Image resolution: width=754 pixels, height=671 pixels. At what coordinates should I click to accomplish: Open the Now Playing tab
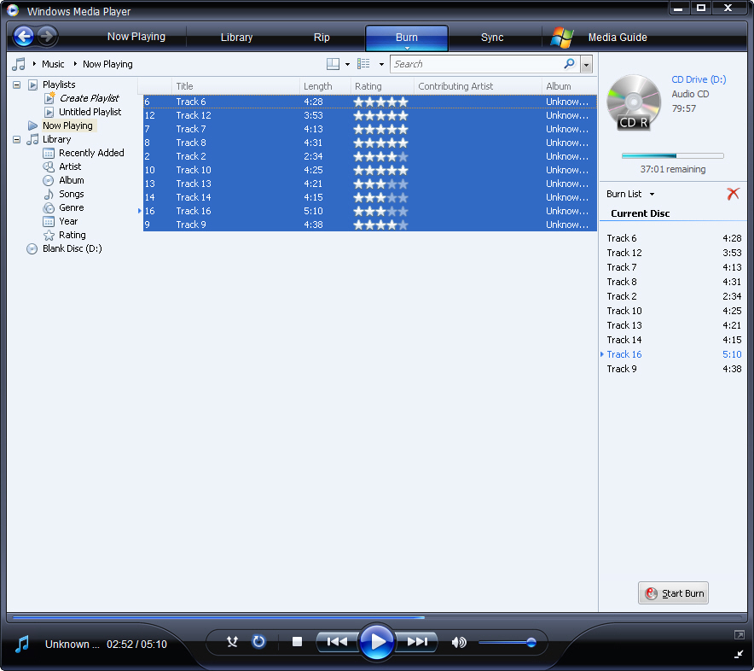click(136, 37)
